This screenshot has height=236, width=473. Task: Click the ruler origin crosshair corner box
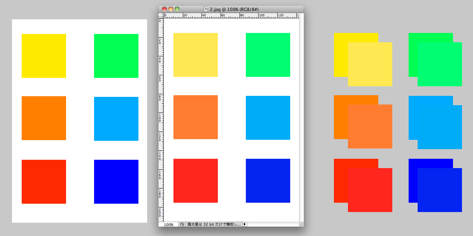click(161, 15)
